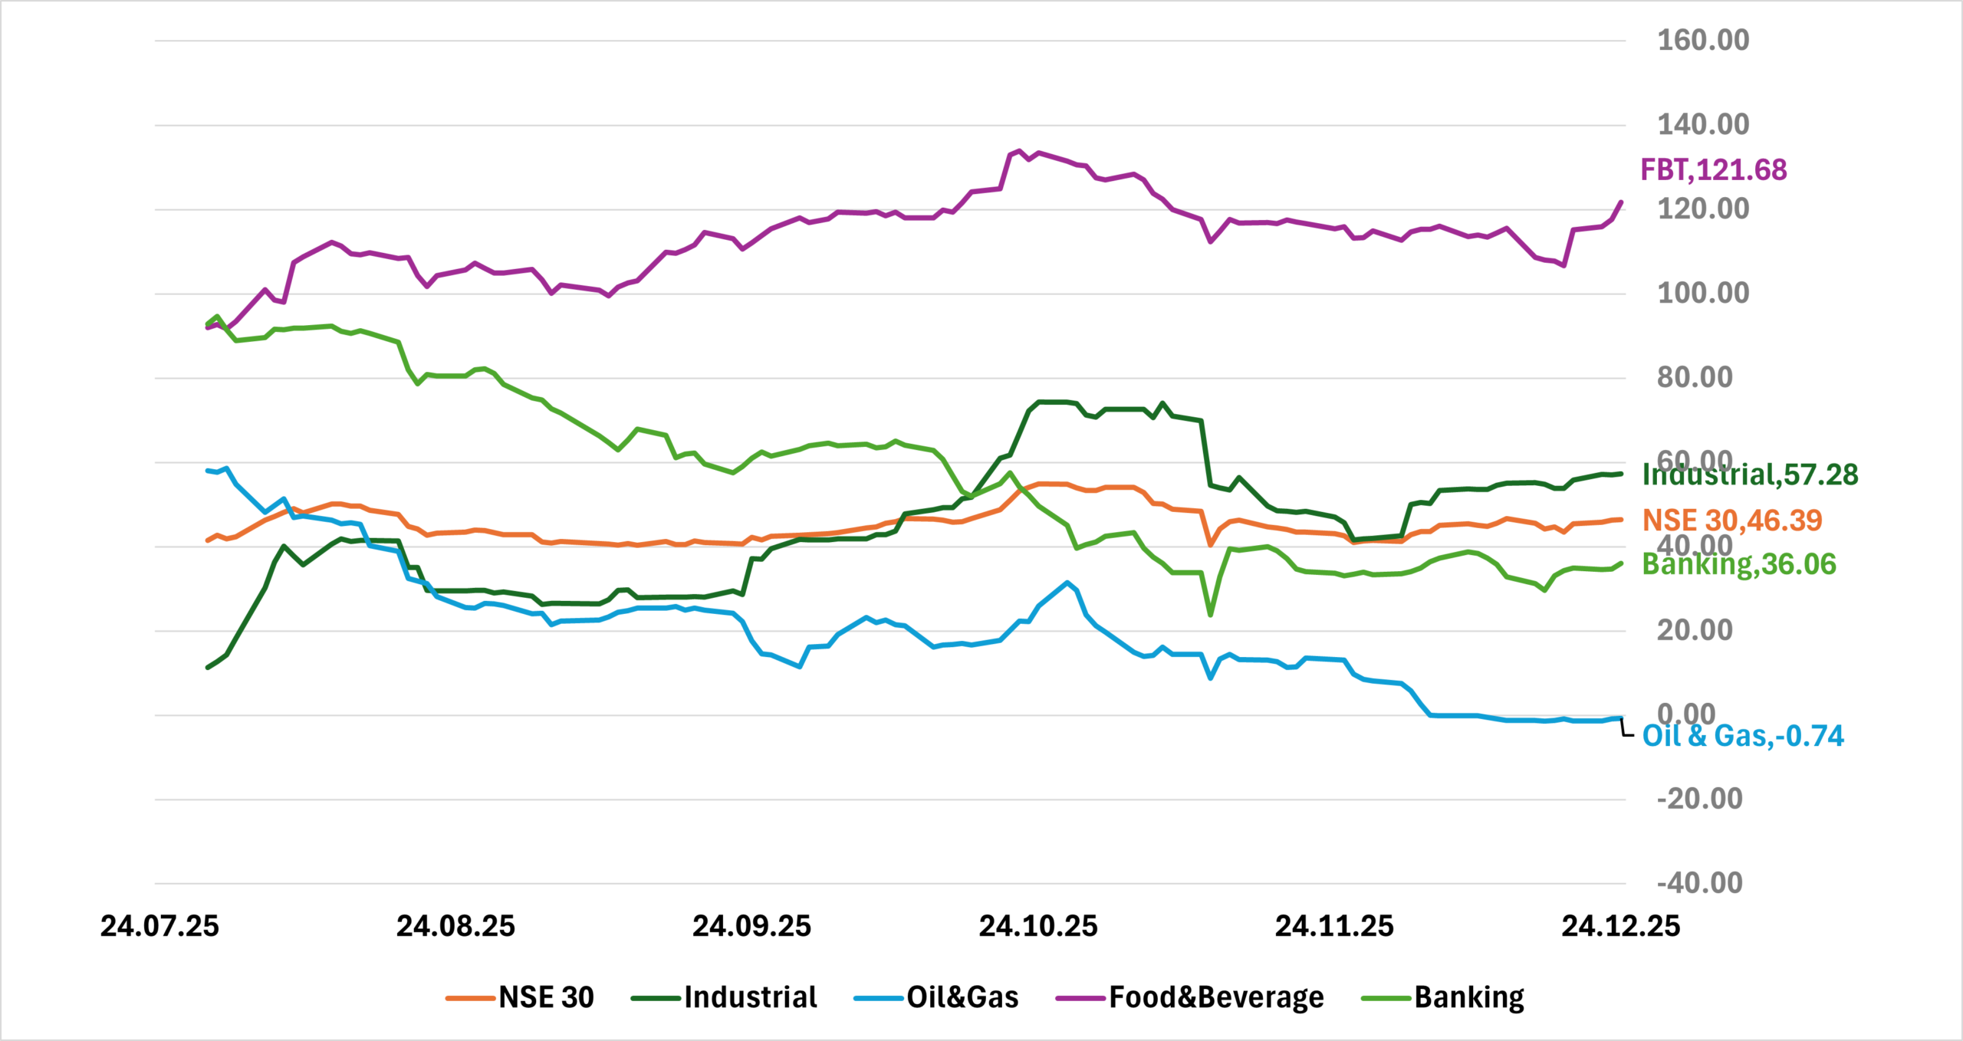Click the 24.12.25 date axis label

[1621, 926]
